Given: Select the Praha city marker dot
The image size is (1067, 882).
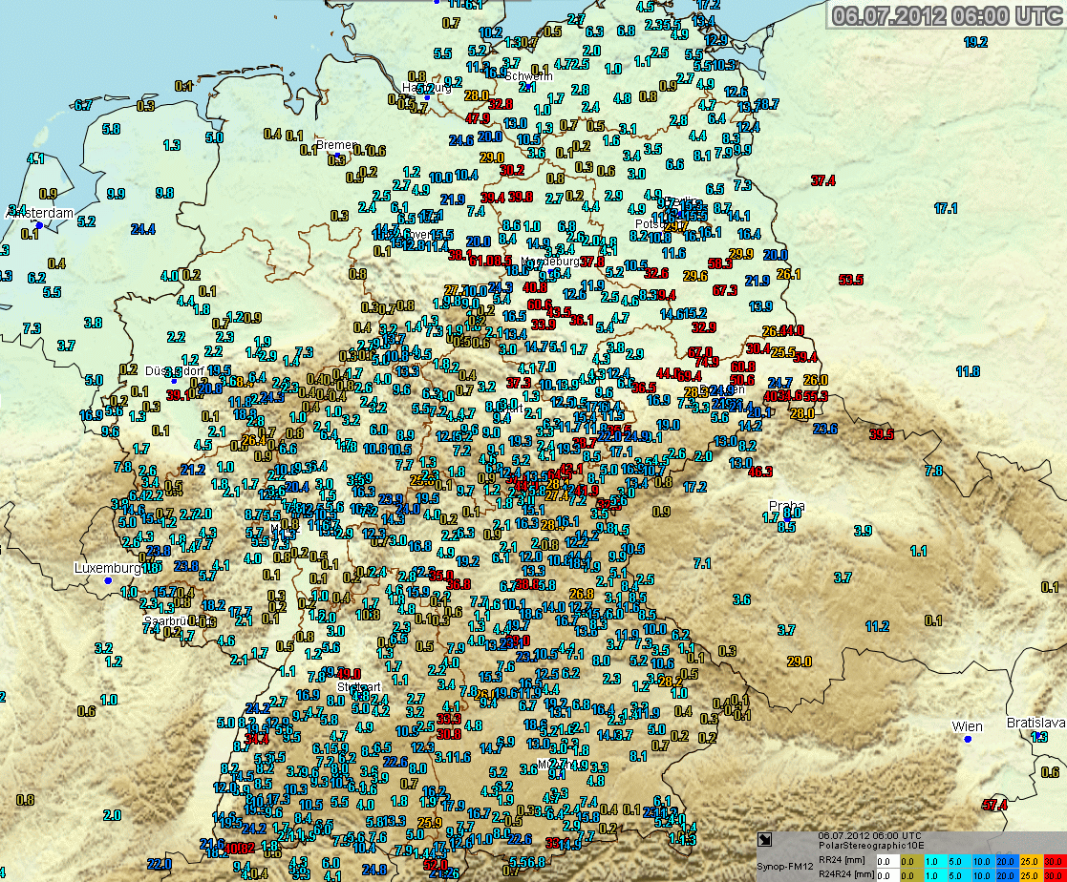Looking at the screenshot, I should (x=787, y=518).
